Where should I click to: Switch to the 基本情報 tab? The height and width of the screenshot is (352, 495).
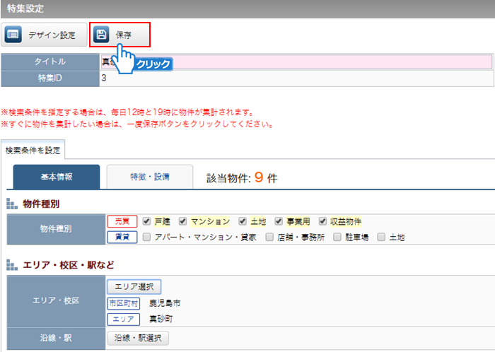tap(56, 177)
